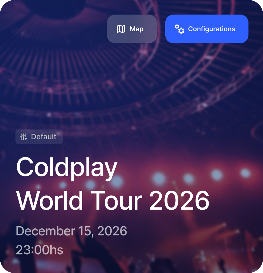This screenshot has height=273, width=263.
Task: Open the Map view
Action: coord(132,29)
